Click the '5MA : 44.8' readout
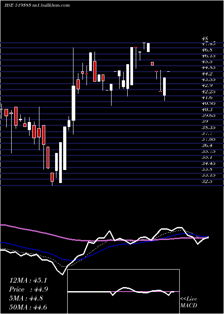This screenshot has width=224, height=314. click(x=26, y=298)
